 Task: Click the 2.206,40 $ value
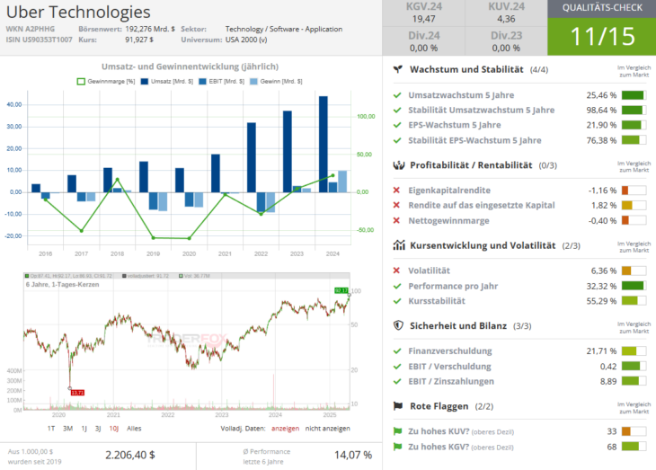click(x=130, y=455)
